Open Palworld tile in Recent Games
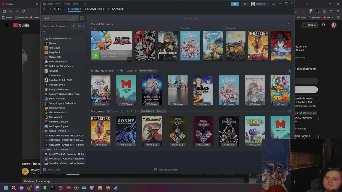Image resolution: width=342 pixels, height=192 pixels. click(213, 46)
